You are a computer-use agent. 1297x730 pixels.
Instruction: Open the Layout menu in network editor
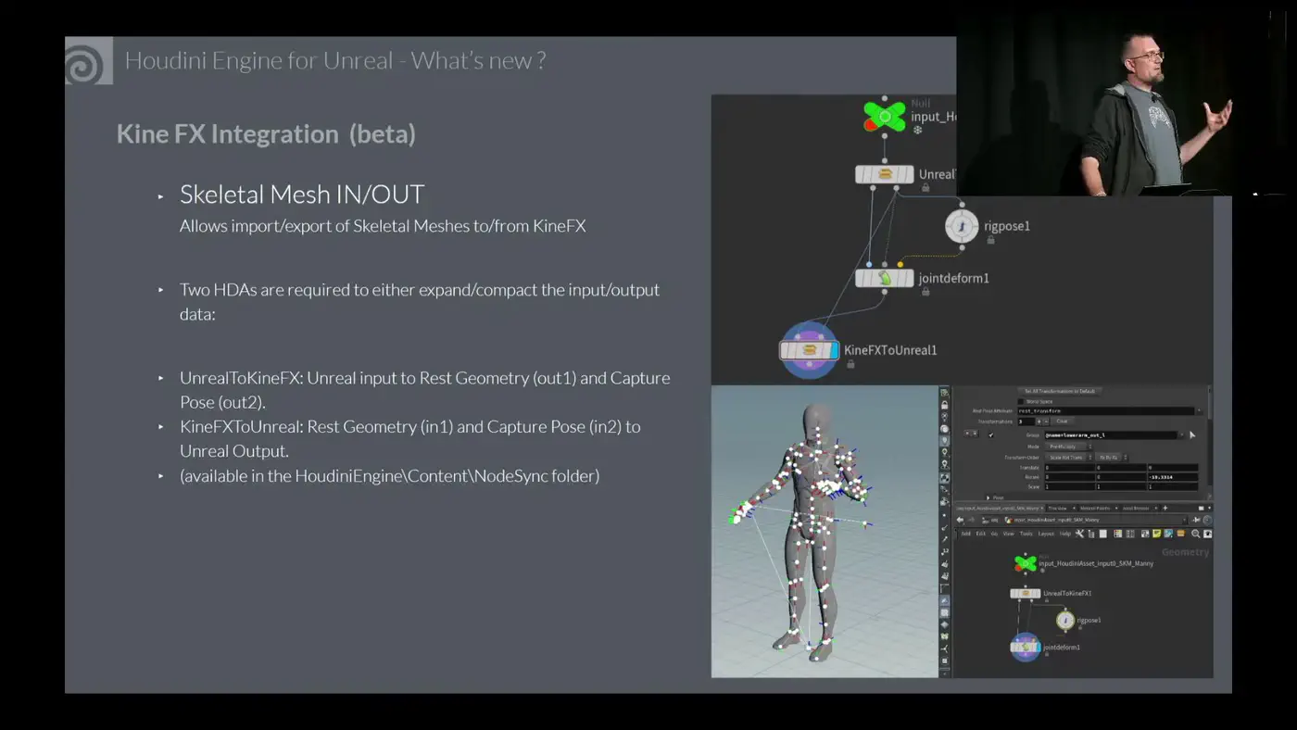(x=1046, y=534)
